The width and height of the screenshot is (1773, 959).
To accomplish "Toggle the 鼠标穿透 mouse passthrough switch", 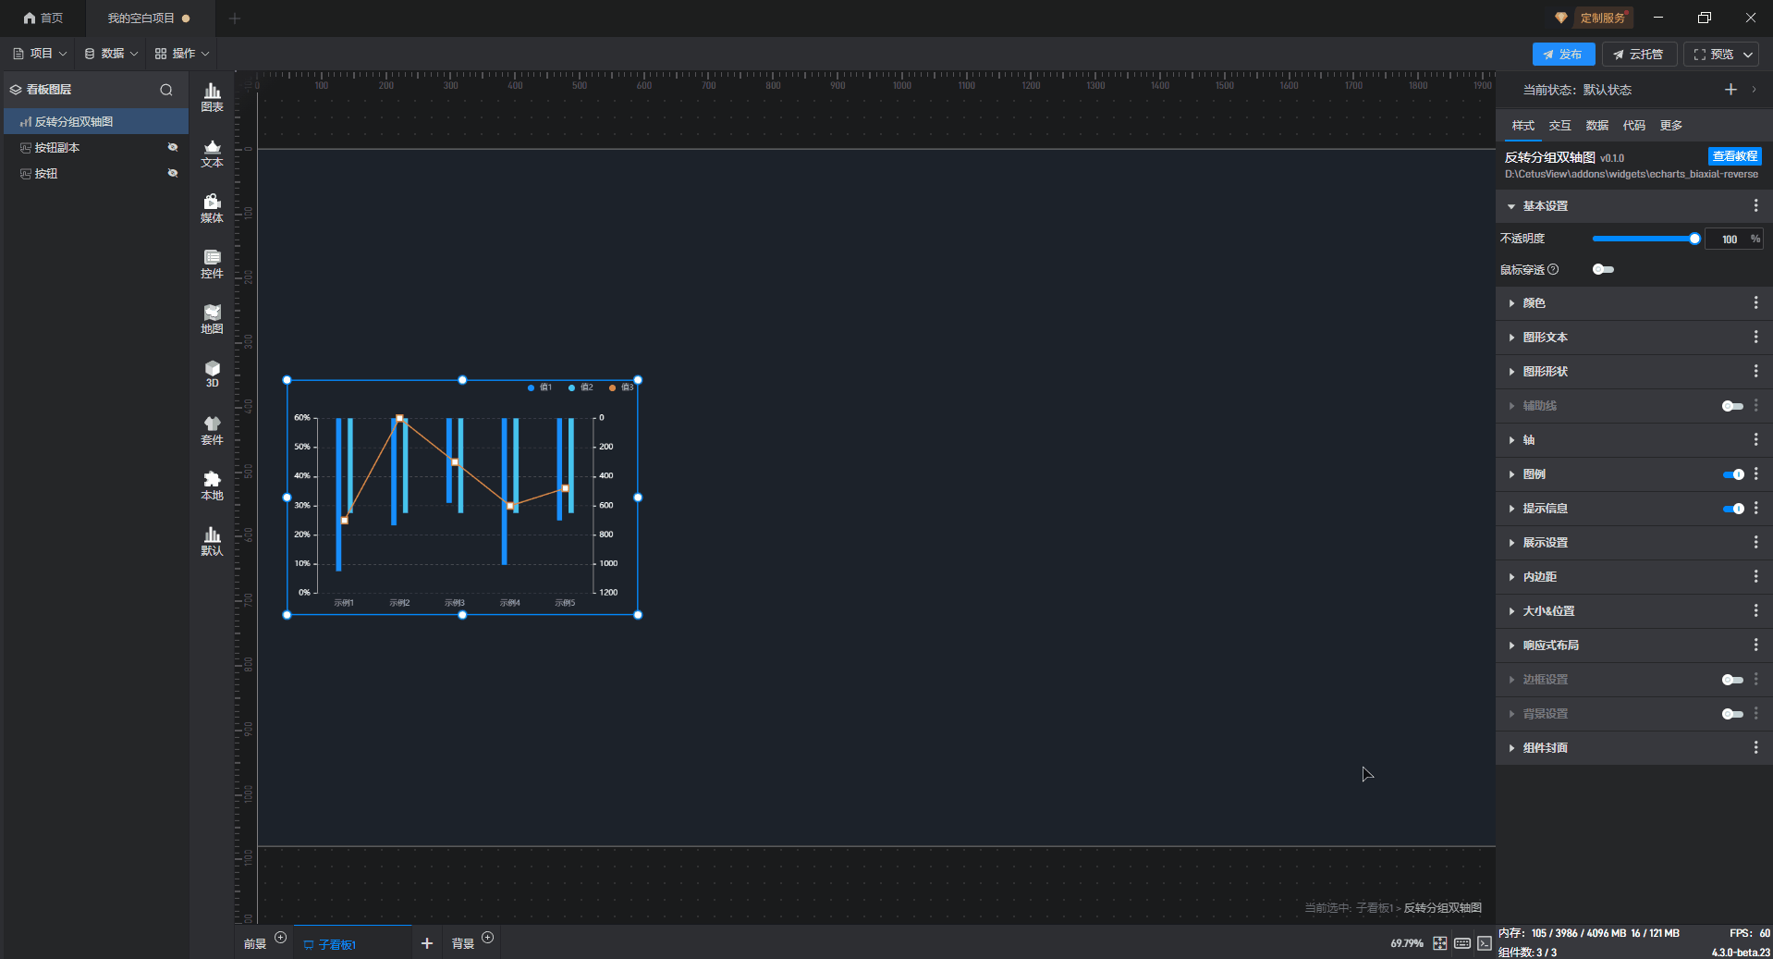I will coord(1603,270).
